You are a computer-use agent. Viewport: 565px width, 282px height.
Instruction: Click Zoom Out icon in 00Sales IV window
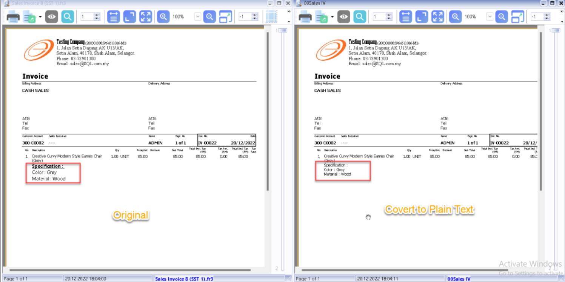(x=501, y=17)
